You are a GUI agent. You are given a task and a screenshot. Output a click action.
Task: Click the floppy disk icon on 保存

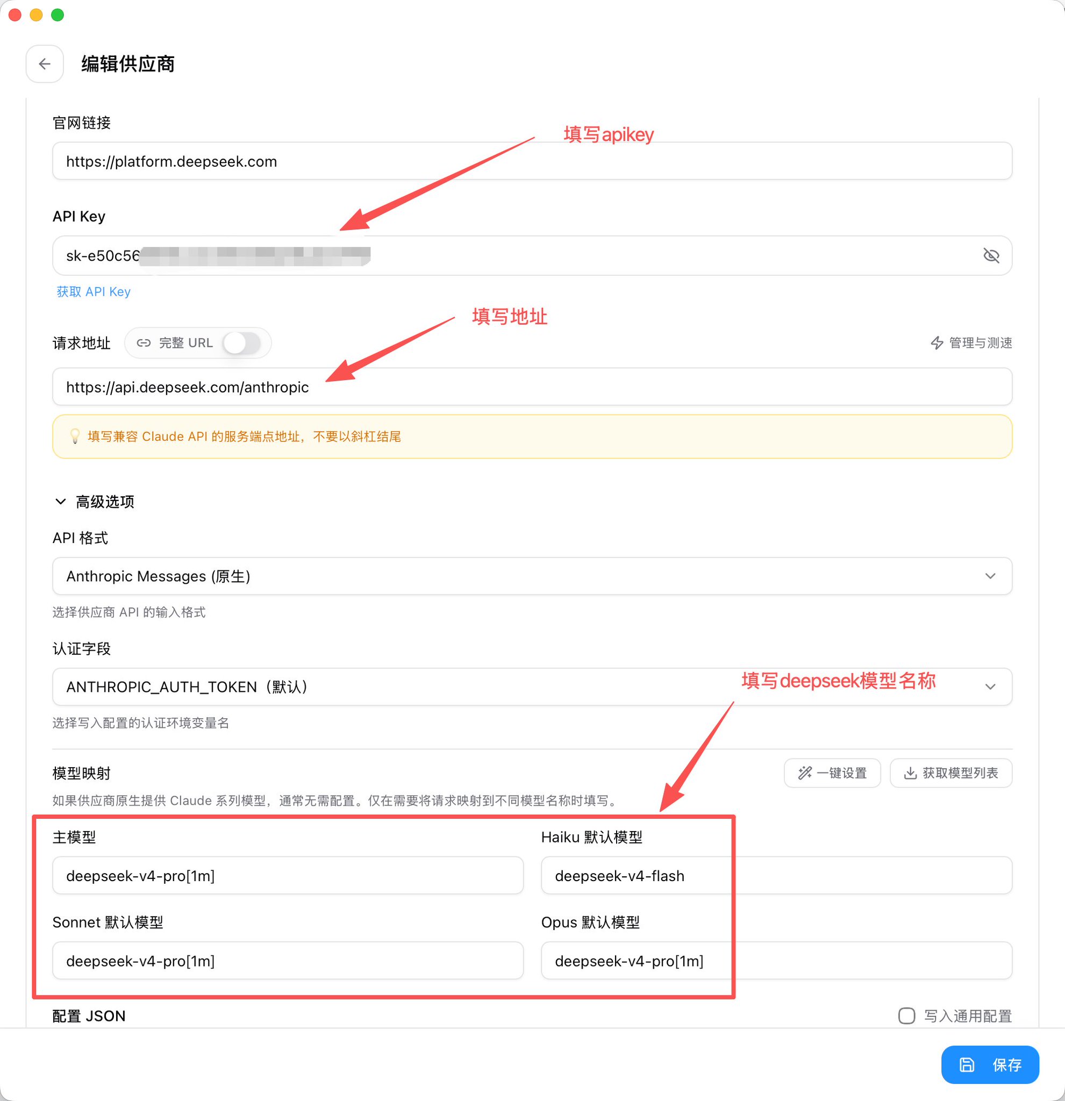967,1064
